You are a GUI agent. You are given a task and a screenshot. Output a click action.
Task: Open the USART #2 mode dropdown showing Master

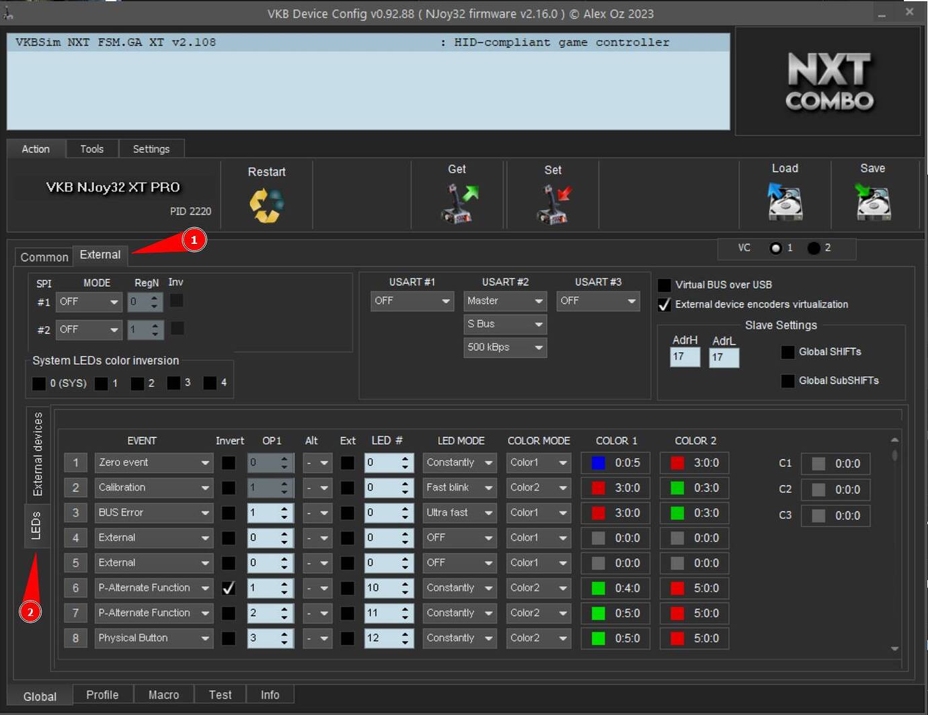pos(505,301)
